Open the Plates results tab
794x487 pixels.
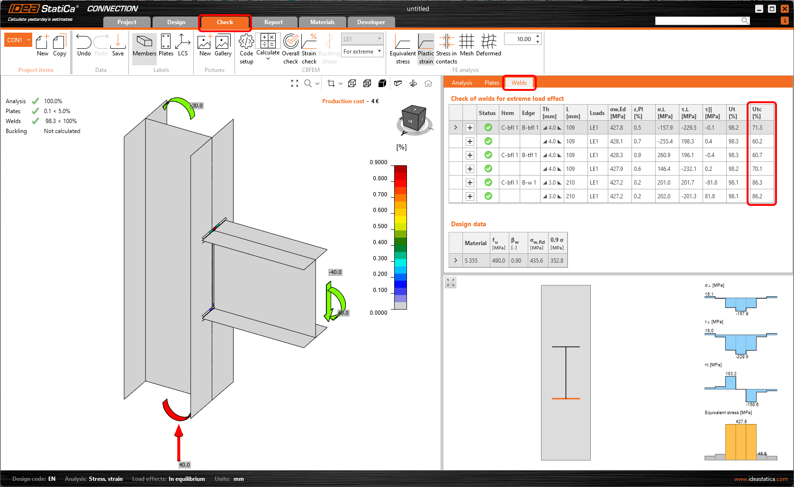pos(491,82)
